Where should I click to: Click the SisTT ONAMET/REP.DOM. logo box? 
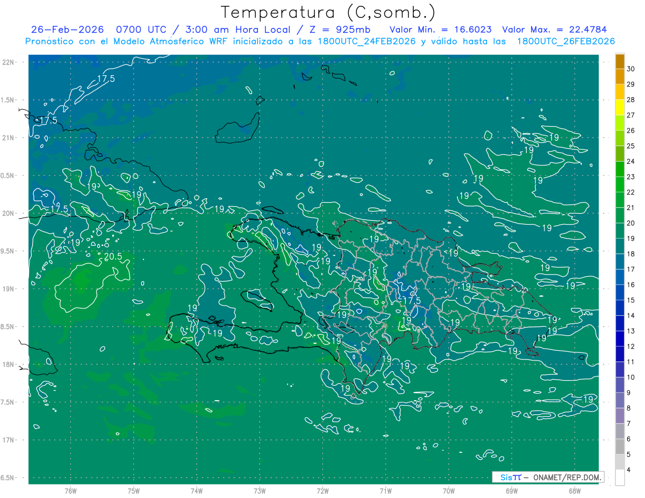(548, 477)
